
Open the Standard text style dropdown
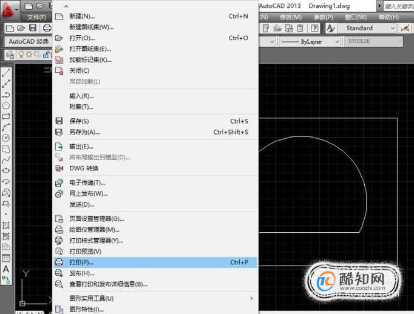(x=367, y=28)
